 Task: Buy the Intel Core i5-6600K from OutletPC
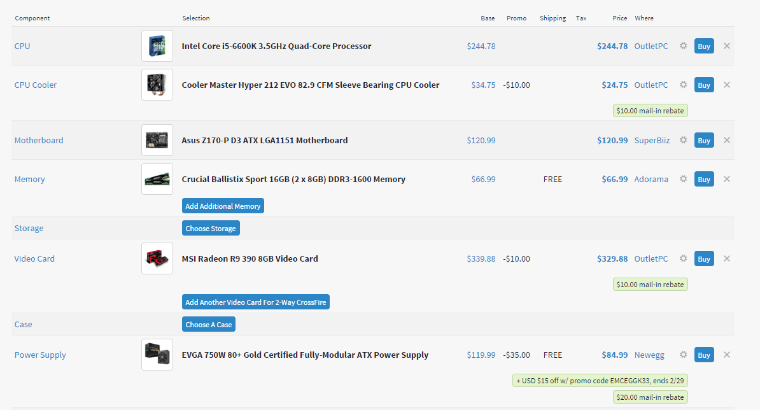(704, 46)
